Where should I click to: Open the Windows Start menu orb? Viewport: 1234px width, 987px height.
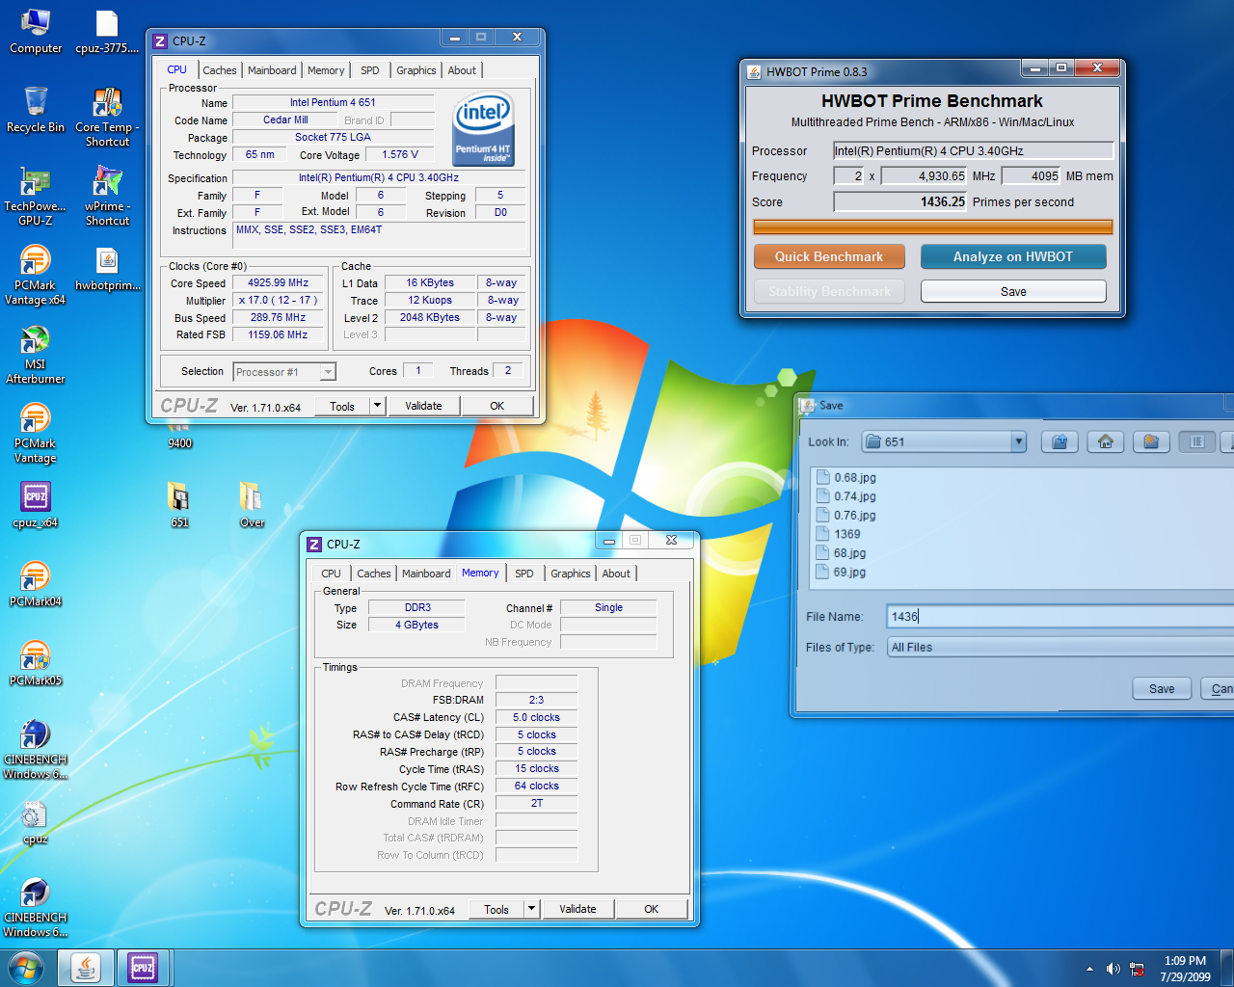26,967
